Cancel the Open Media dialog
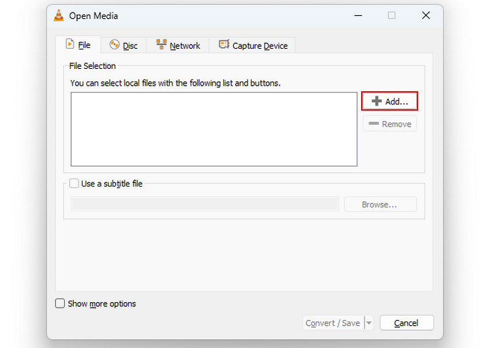Viewport: 487px width, 348px height. (406, 323)
